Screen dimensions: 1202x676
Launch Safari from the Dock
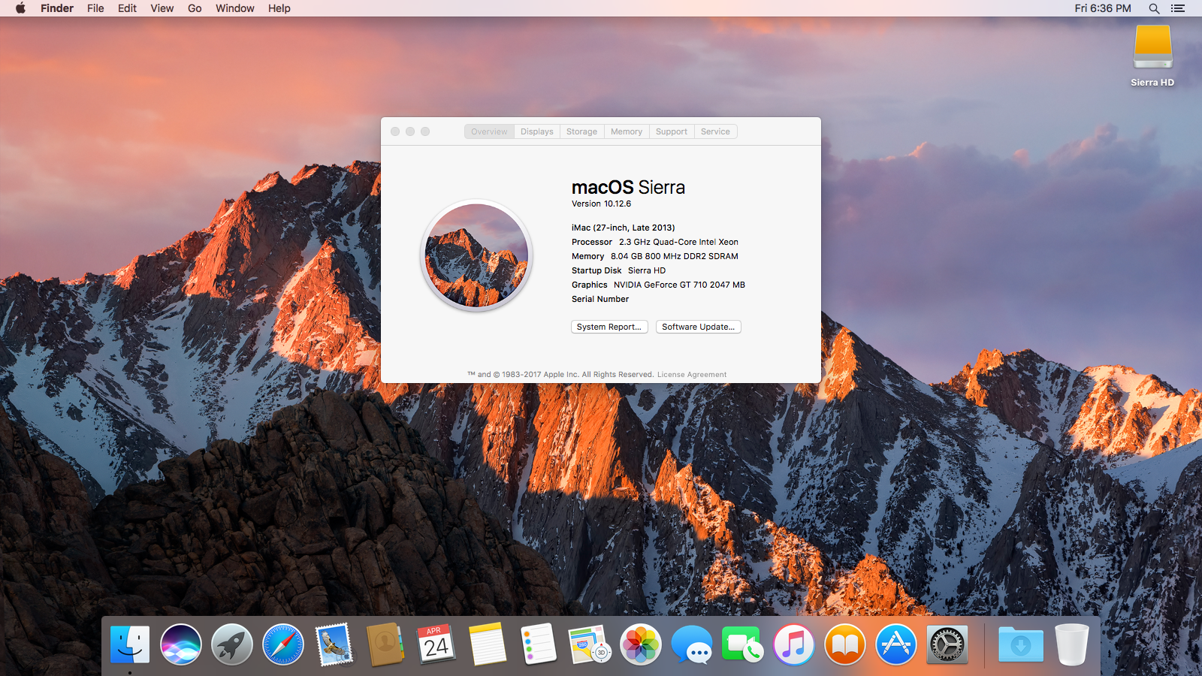pyautogui.click(x=283, y=644)
